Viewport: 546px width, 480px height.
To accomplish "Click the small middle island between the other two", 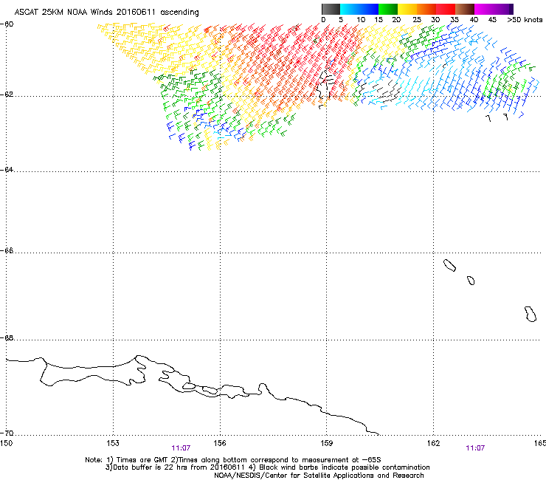I will point(471,281).
